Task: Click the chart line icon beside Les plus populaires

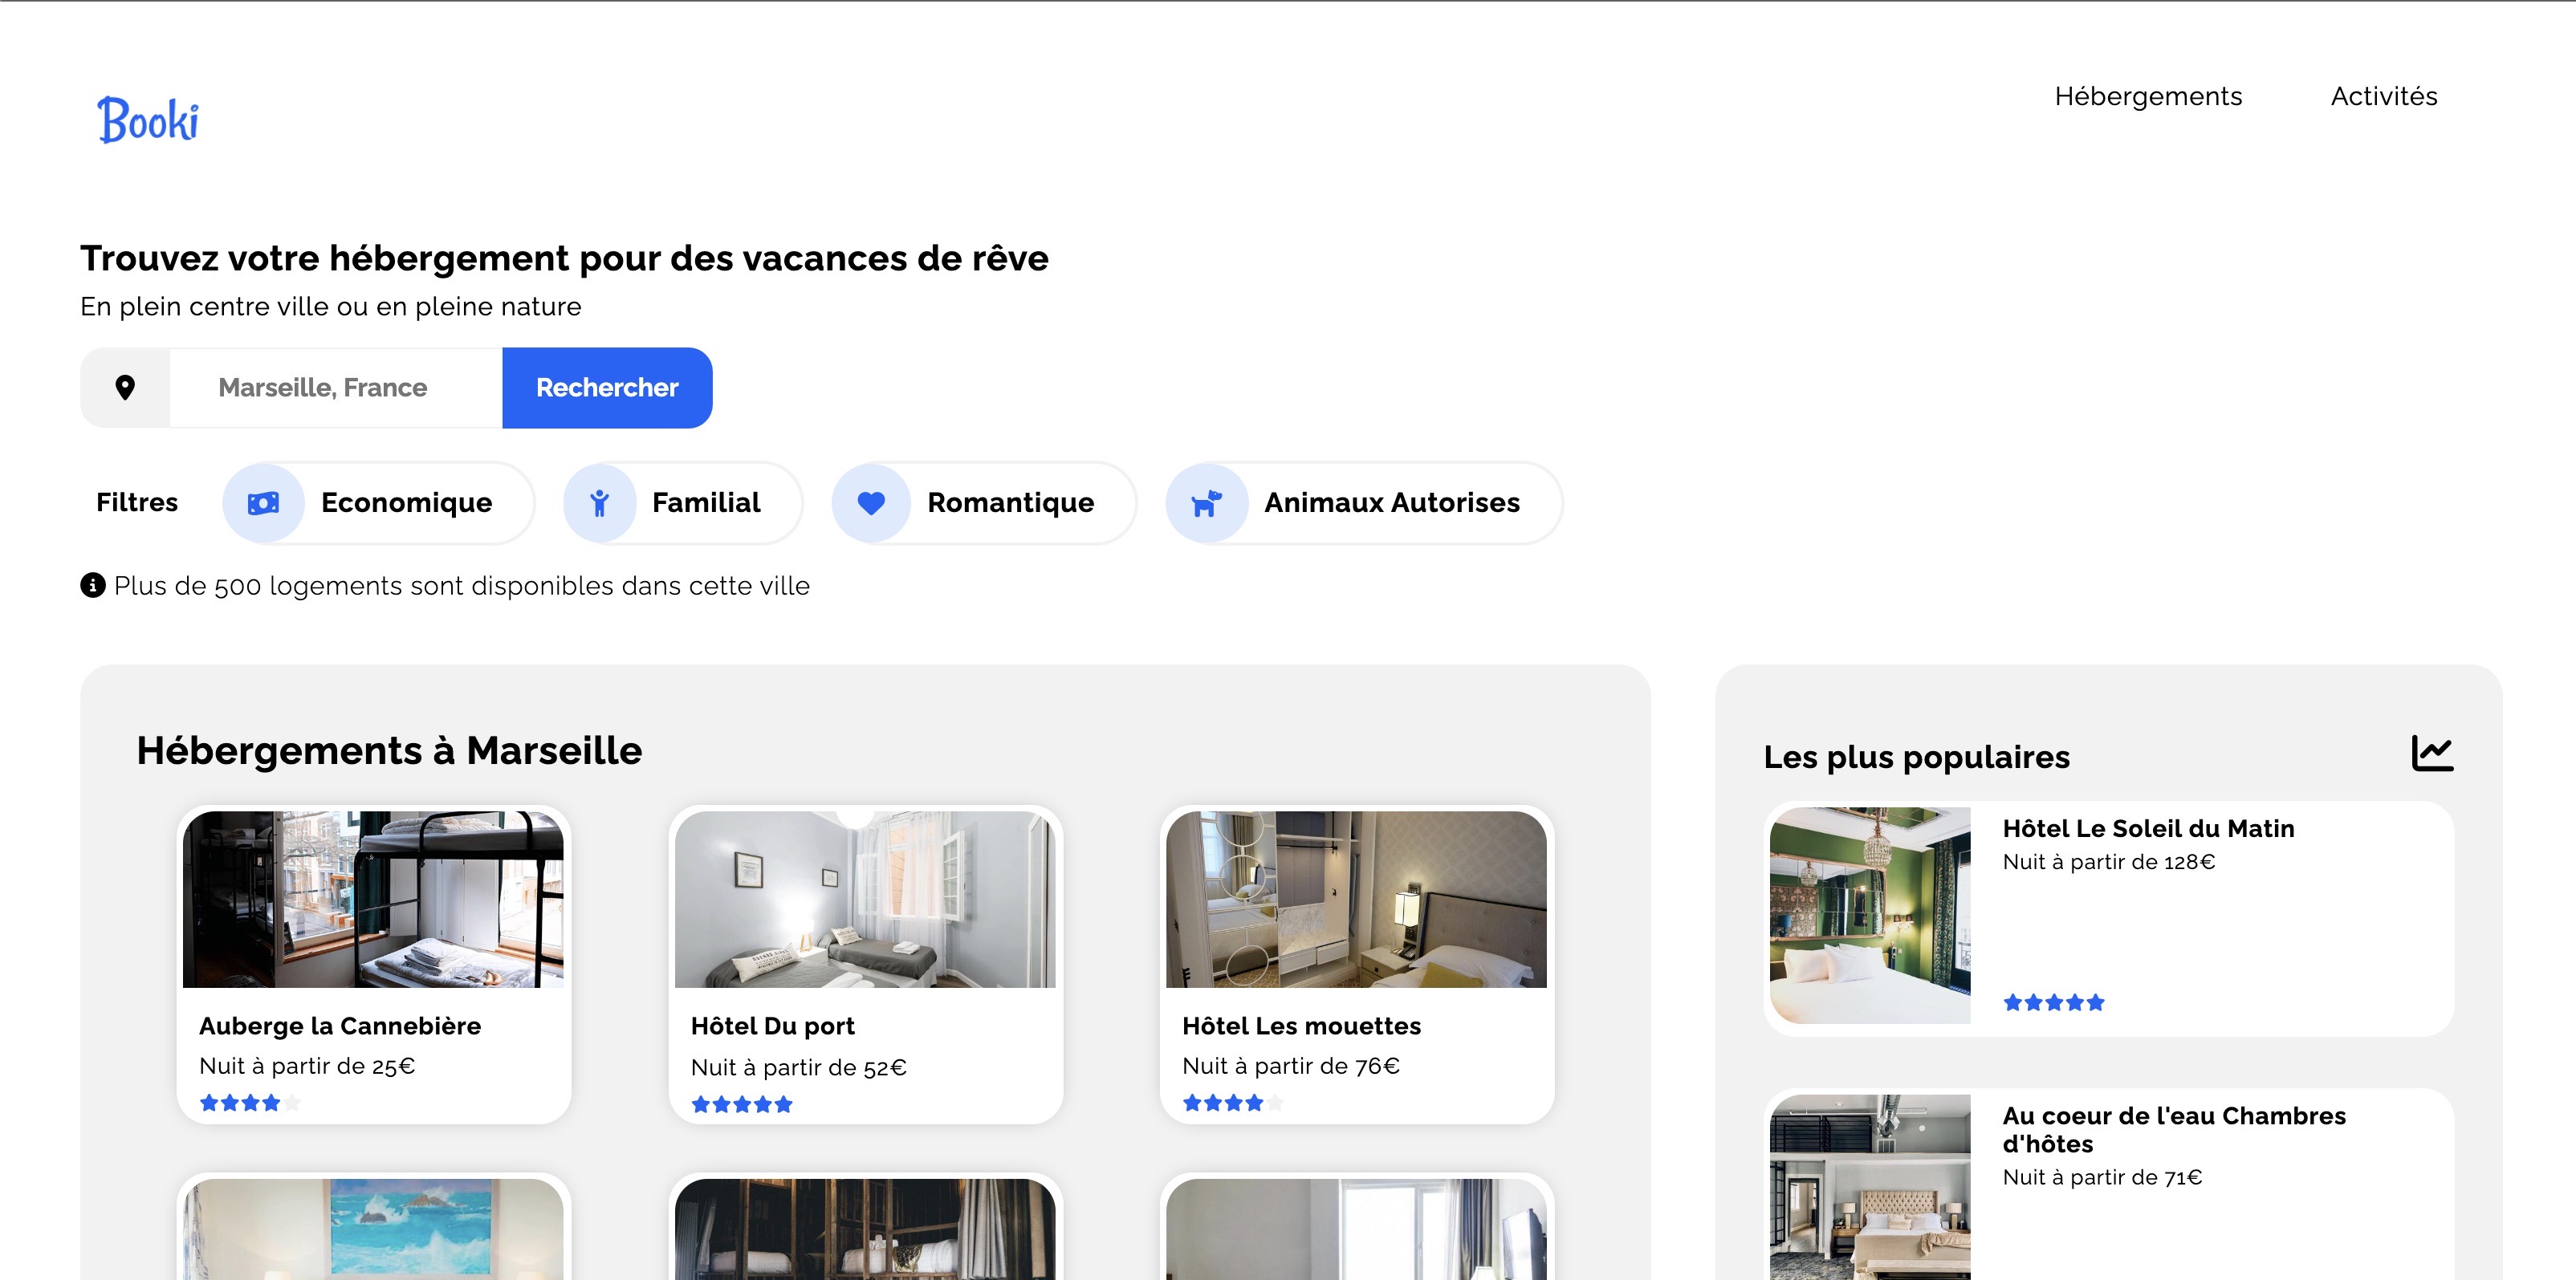Action: [x=2432, y=753]
